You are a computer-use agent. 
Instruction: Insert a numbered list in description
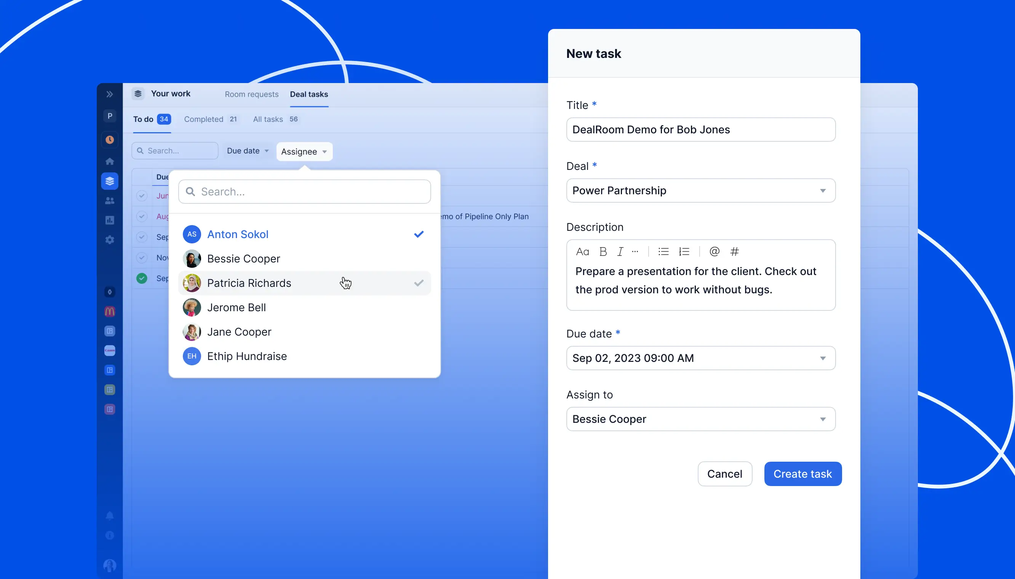684,251
